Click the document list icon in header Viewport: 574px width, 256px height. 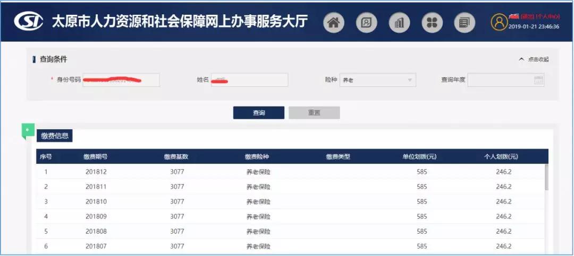(x=465, y=22)
